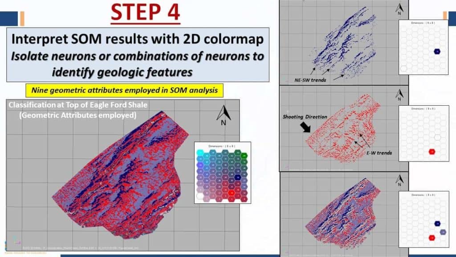
Task: Pick the green top-right neuron in main colormap
Action: (244, 156)
